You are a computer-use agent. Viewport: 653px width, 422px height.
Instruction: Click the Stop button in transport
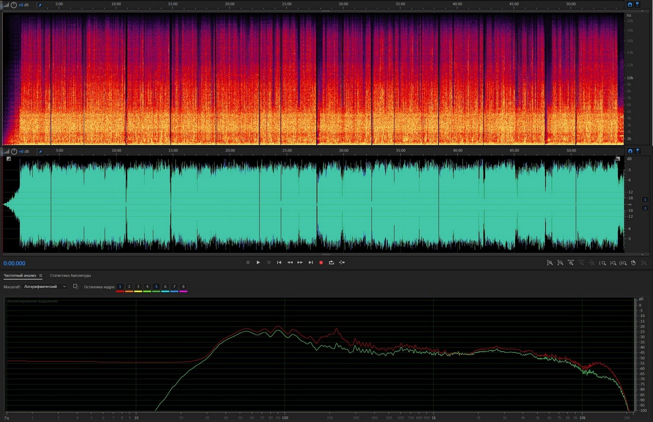[248, 263]
